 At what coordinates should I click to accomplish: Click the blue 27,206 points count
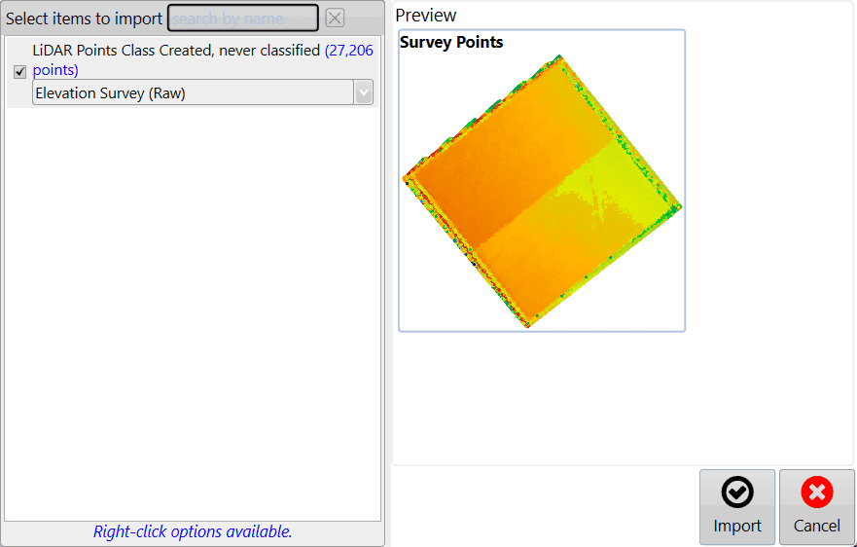[348, 51]
